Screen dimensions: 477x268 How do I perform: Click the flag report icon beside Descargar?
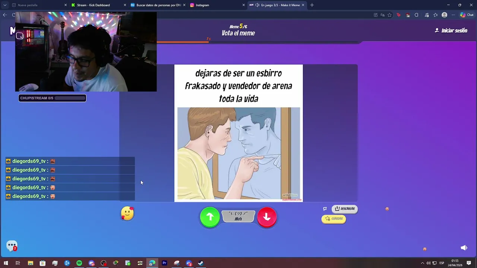coord(325,209)
